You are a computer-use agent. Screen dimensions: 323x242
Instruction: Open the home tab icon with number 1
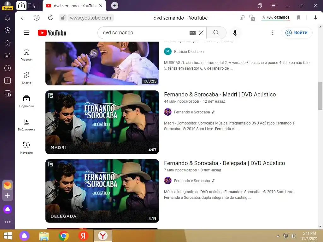pos(21,6)
